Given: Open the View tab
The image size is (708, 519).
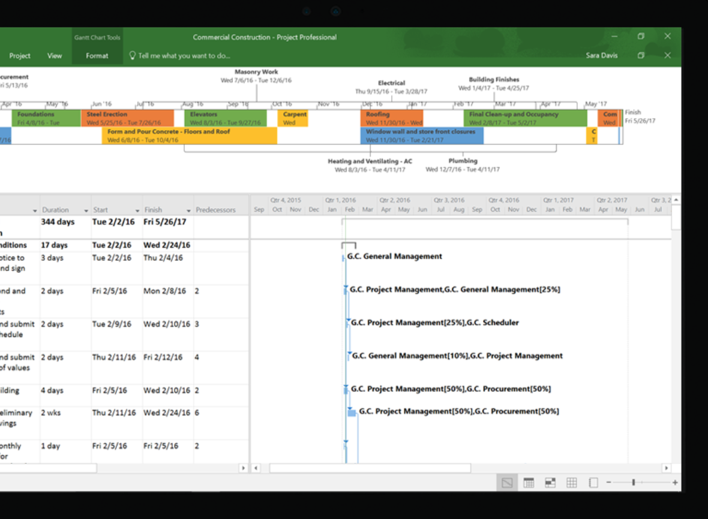Looking at the screenshot, I should [55, 56].
